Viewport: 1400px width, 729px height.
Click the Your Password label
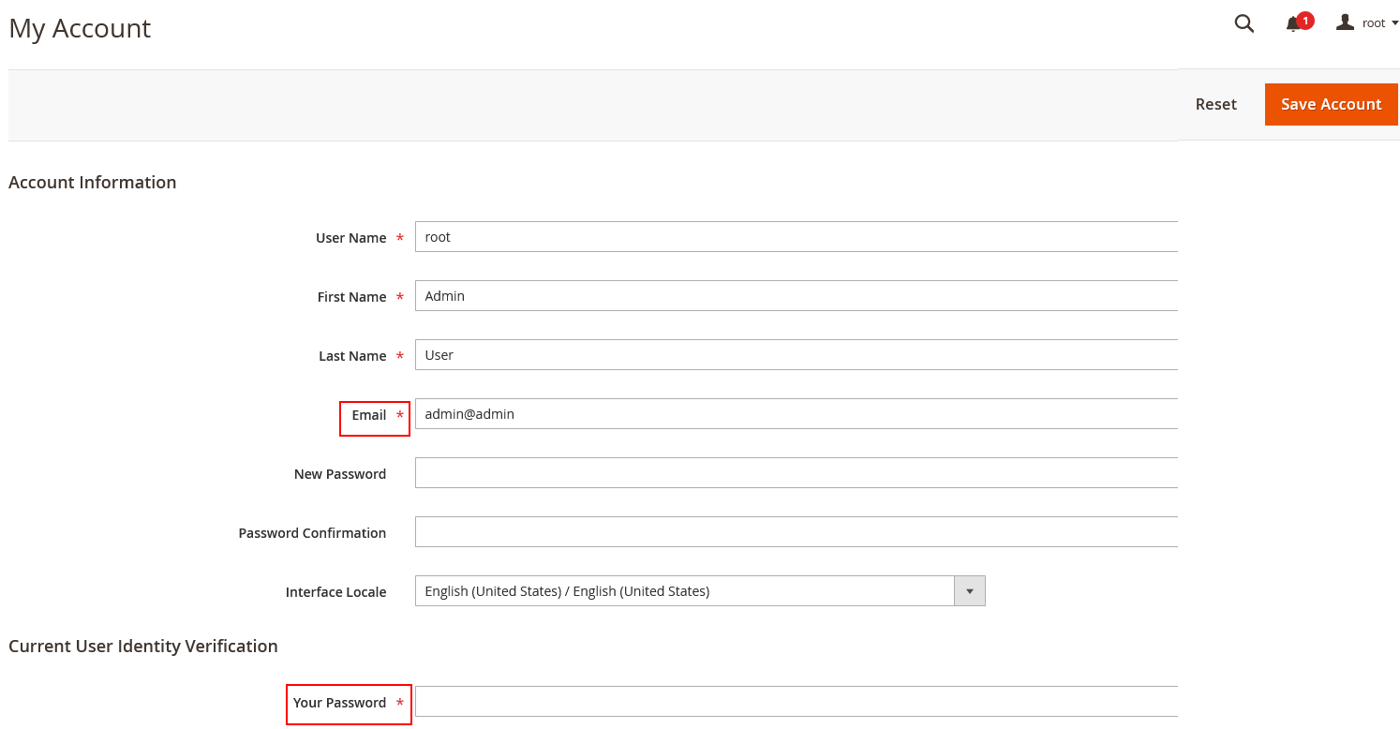coord(339,703)
